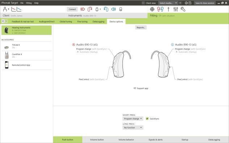The image size is (229, 143).
Task: Select the ComPilot II accessory
Action: pos(26,56)
